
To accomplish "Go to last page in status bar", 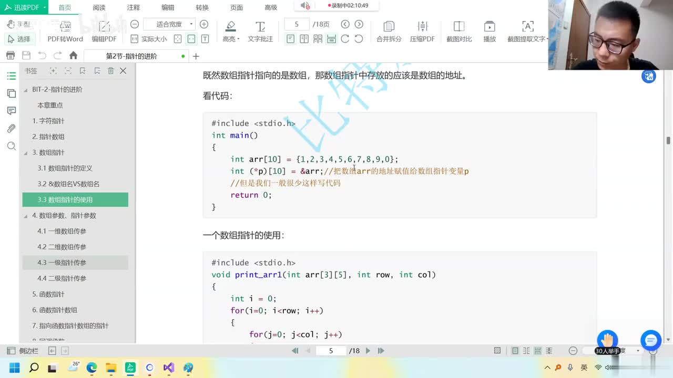I will (381, 351).
